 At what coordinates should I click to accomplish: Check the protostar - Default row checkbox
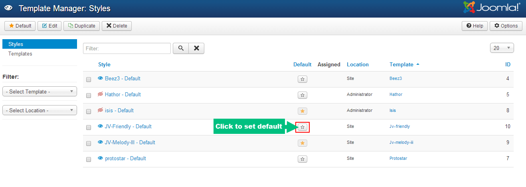pyautogui.click(x=89, y=159)
